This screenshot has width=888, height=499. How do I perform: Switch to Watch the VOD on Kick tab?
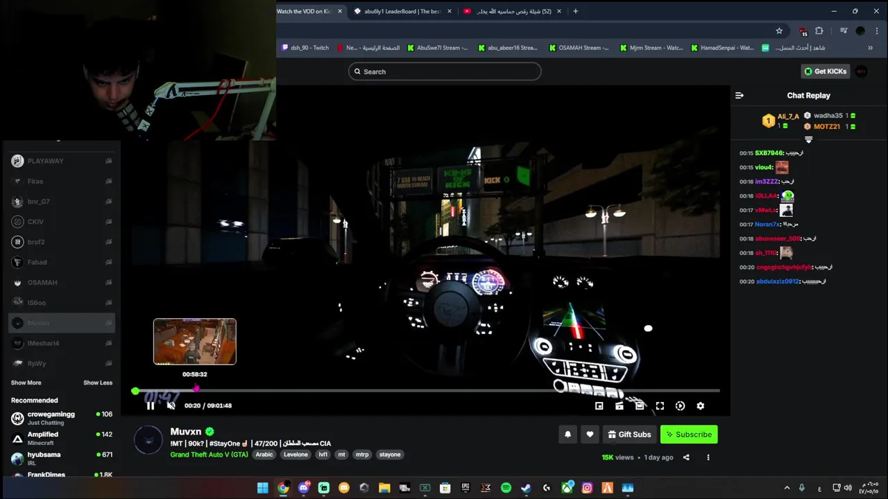tap(309, 11)
